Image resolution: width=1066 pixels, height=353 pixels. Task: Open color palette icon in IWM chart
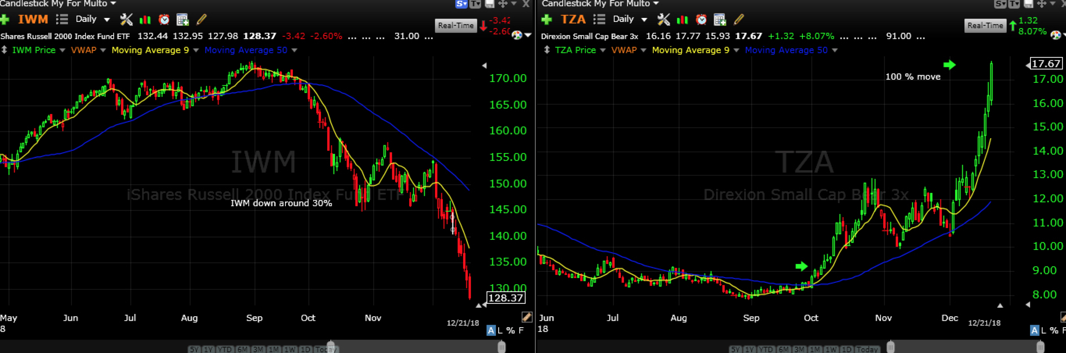tap(517, 35)
